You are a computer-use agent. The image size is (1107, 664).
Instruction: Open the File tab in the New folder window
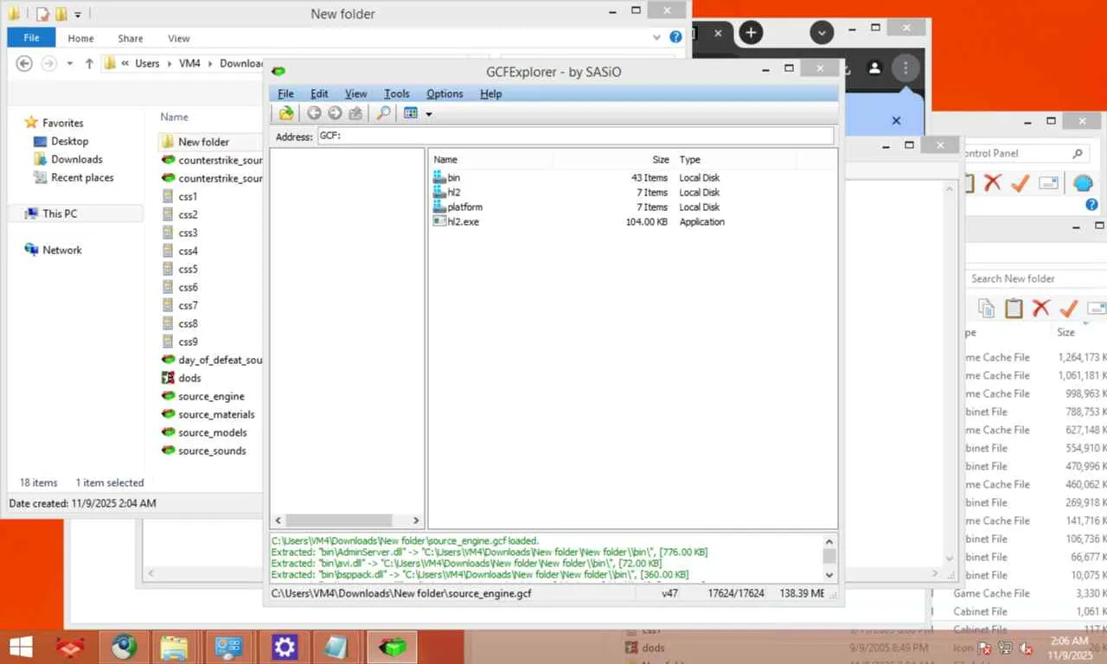31,38
